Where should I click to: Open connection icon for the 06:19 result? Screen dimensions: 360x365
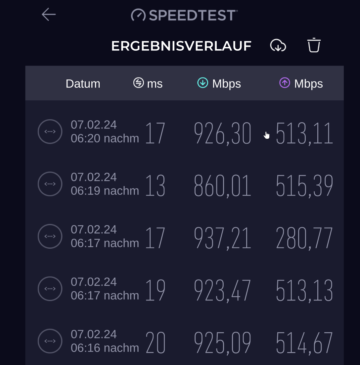click(x=50, y=184)
